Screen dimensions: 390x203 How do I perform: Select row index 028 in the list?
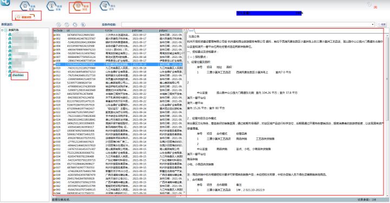point(58,134)
